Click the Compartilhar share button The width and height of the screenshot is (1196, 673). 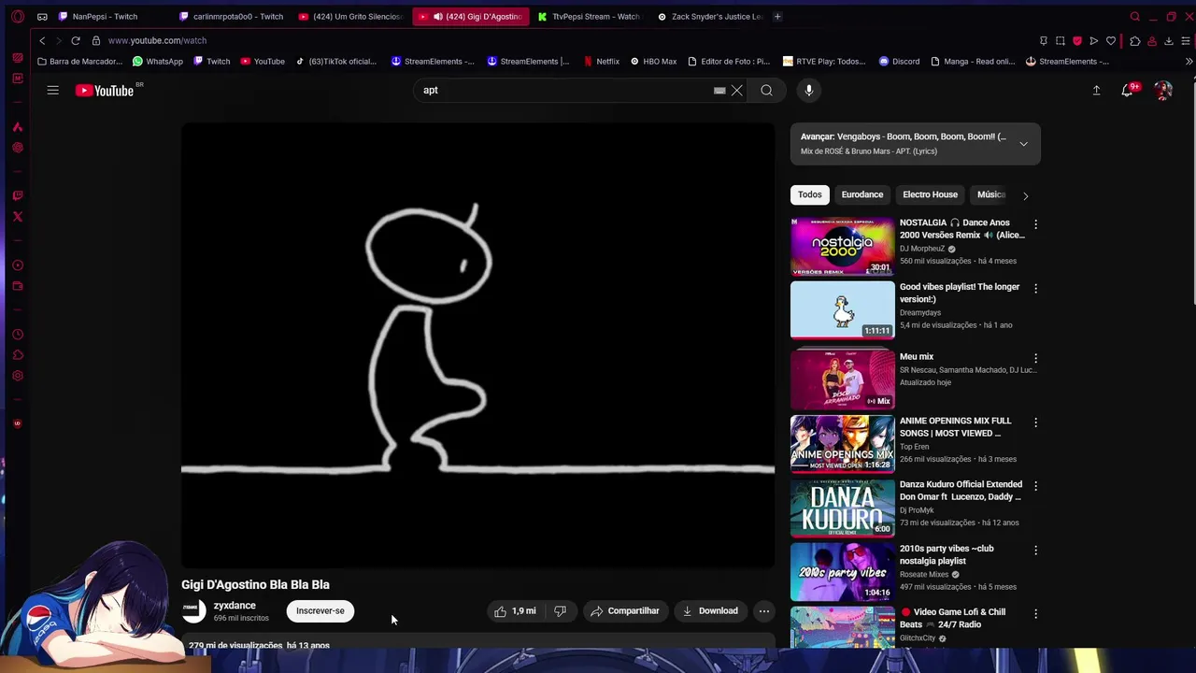pyautogui.click(x=625, y=611)
